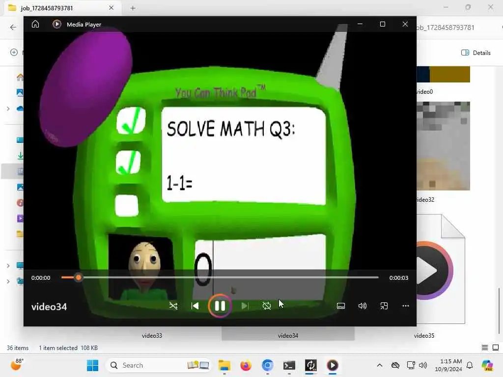
Task: Go back in File Explorer
Action: click(13, 27)
